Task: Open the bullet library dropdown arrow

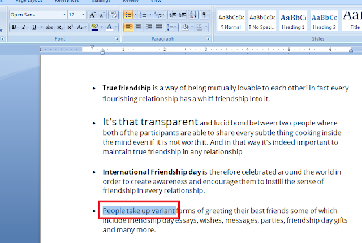Action: 135,15
